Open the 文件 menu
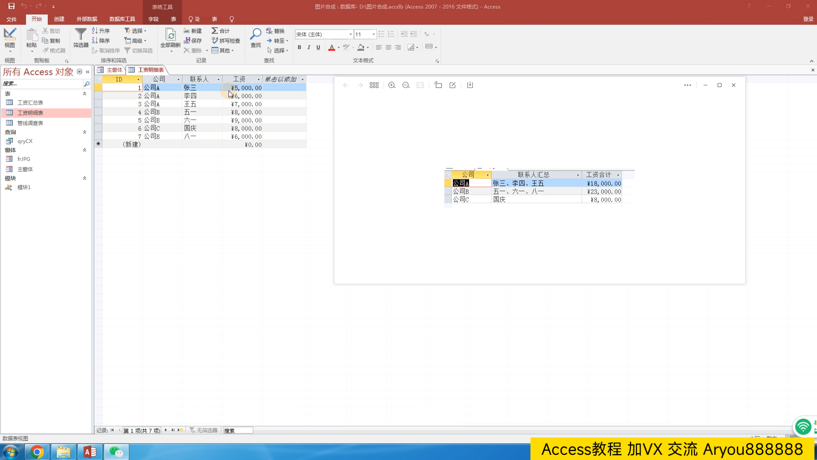Image resolution: width=817 pixels, height=460 pixels. coord(12,19)
